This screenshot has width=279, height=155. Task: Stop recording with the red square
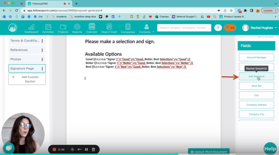(x=54, y=149)
